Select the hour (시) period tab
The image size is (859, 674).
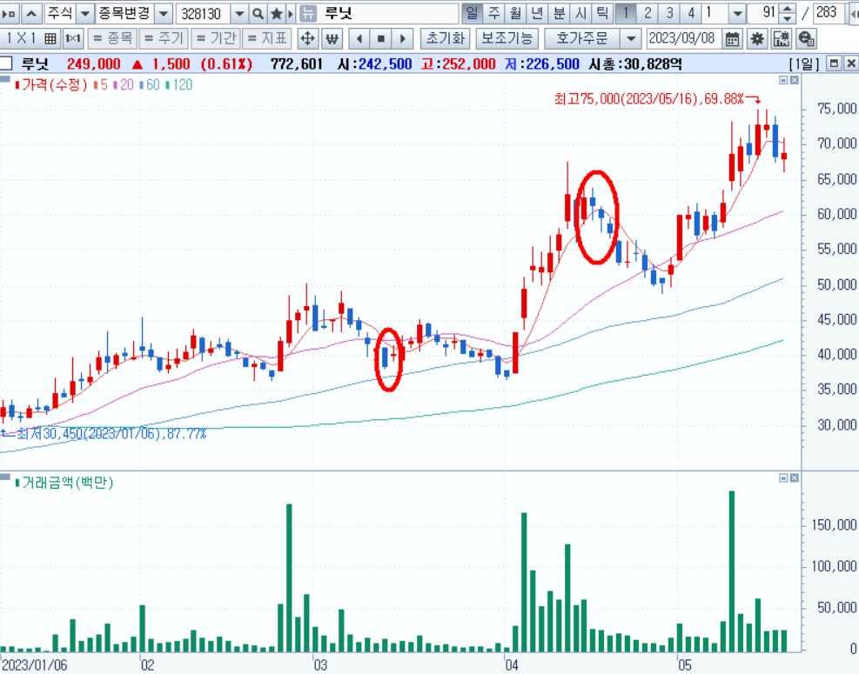[x=580, y=13]
